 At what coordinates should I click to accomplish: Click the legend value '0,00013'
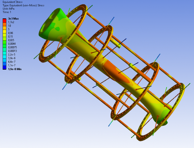12,51
